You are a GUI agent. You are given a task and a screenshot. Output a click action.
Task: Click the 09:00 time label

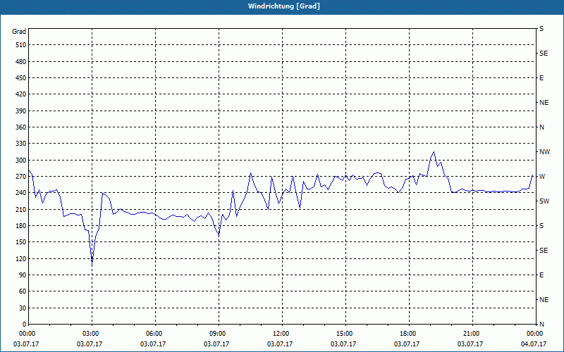click(219, 334)
